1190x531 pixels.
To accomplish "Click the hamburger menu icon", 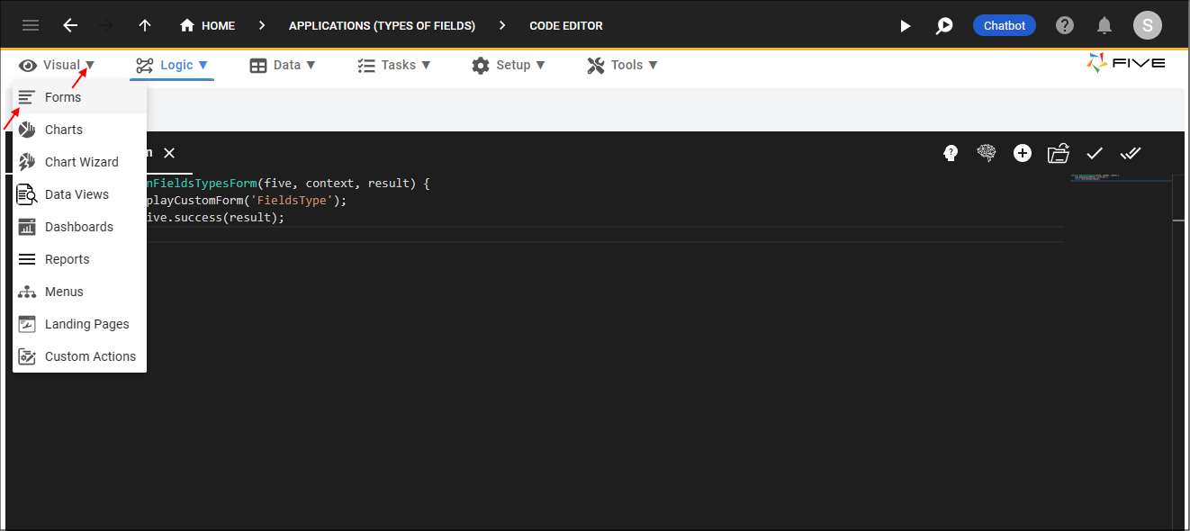I will click(31, 25).
